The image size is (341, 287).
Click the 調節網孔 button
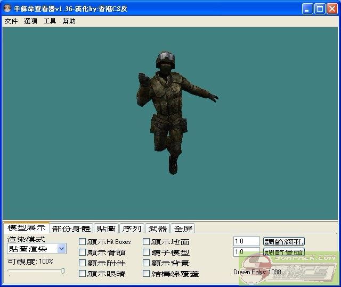(x=284, y=241)
